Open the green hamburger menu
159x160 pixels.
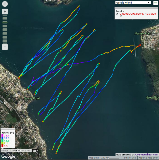coord(155,3)
